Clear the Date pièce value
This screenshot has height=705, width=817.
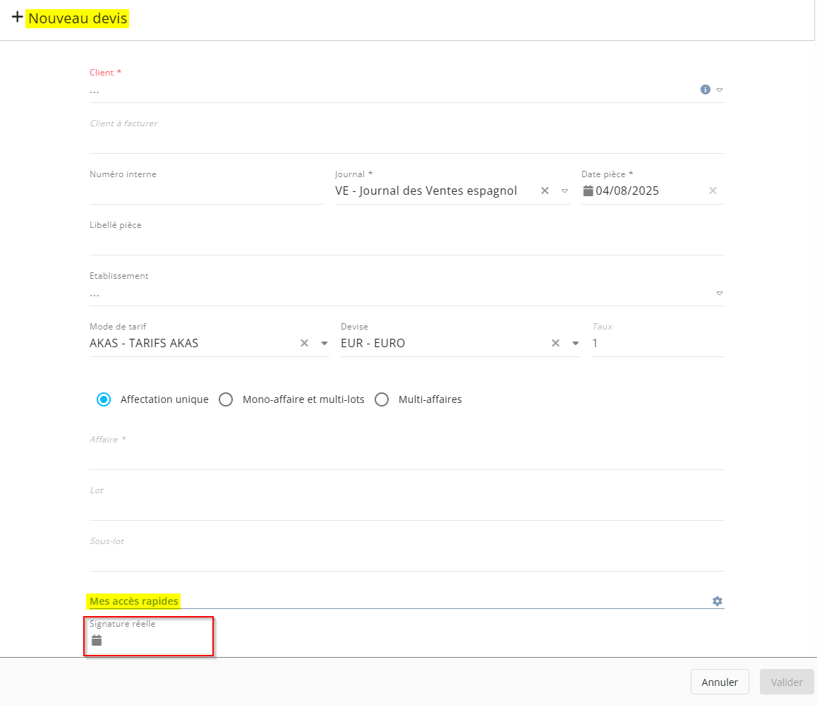click(713, 191)
